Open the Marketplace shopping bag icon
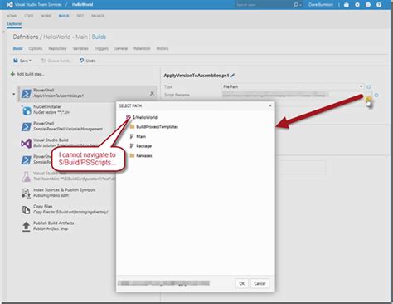 coord(347,5)
